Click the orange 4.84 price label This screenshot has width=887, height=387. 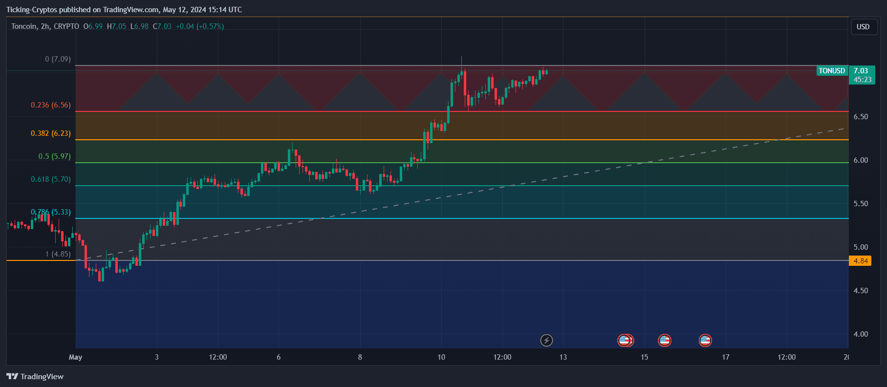coord(860,261)
